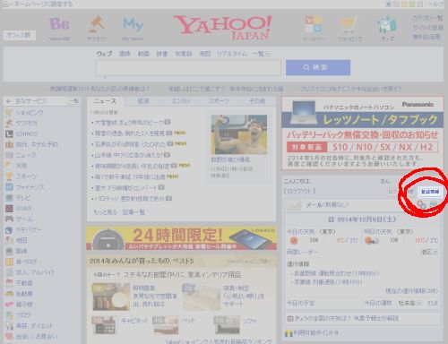This screenshot has width=448, height=344.
Task: Open 地図 in the services sidebar
Action: [x=22, y=240]
